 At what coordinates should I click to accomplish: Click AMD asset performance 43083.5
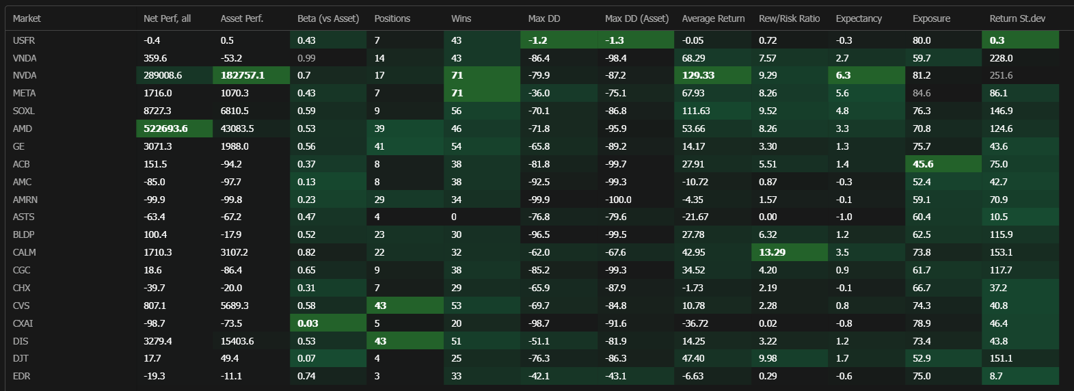(237, 129)
